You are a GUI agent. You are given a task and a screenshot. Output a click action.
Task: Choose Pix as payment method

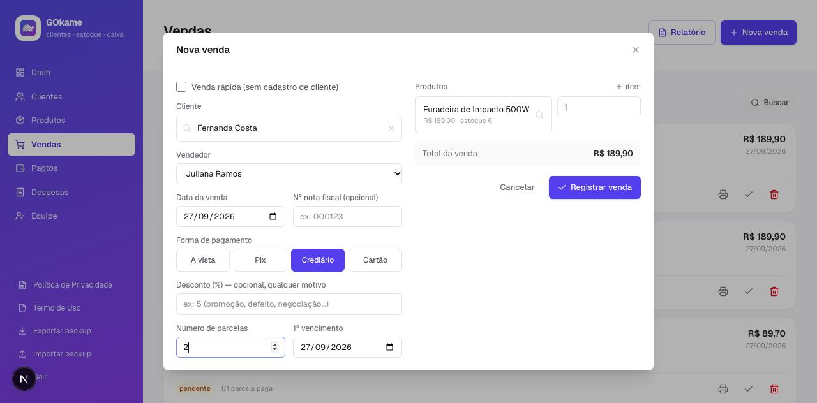coord(260,260)
